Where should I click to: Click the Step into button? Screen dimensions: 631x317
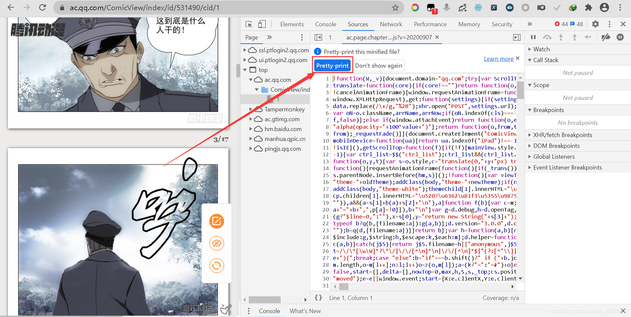[561, 37]
